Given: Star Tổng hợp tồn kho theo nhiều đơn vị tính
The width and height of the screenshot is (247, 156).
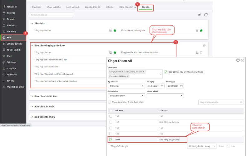Looking at the screenshot, I should coord(201,52).
